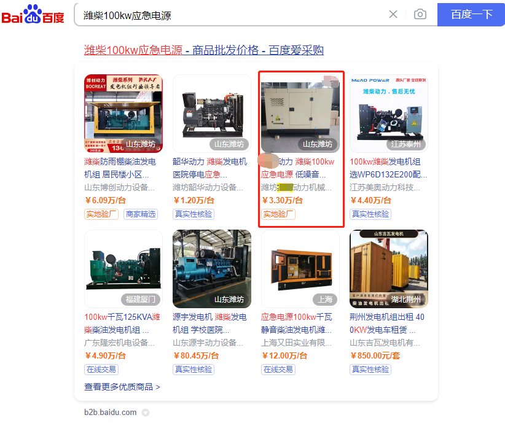The height and width of the screenshot is (423, 505).
Task: Click the seller name 山东吉瓦发电机有
Action: [385, 343]
